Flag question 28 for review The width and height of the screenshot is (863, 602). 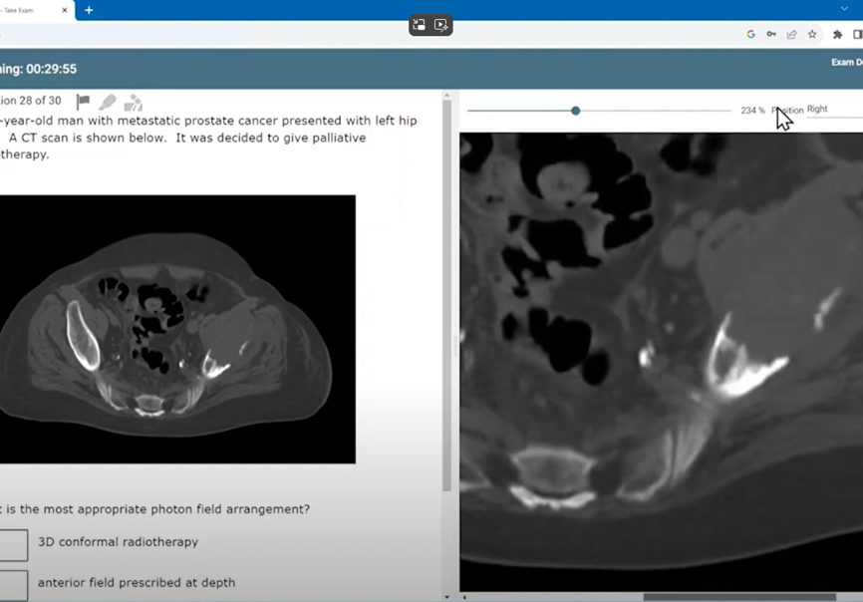[x=82, y=101]
